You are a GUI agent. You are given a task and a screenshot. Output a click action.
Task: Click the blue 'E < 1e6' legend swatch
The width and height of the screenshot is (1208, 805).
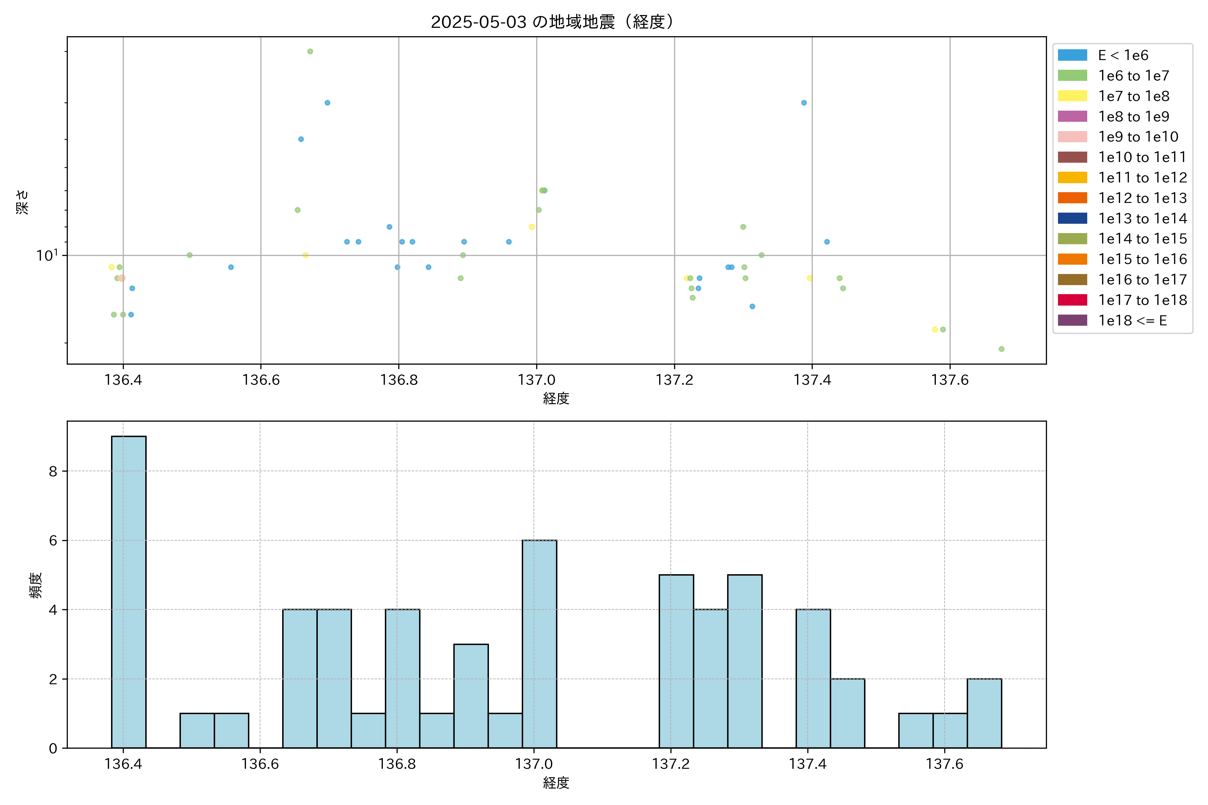pos(1072,55)
